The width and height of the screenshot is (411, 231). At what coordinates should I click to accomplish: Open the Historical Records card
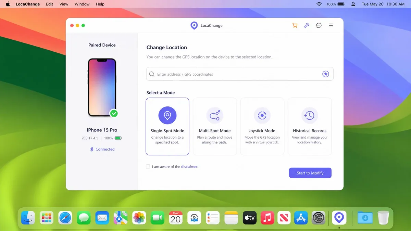[x=310, y=127]
